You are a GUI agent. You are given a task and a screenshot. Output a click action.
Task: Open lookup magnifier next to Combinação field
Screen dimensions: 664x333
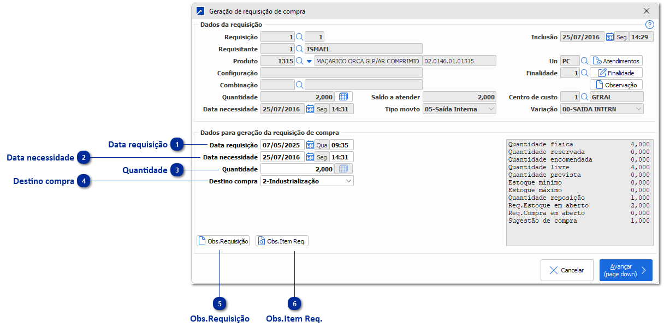(x=299, y=85)
